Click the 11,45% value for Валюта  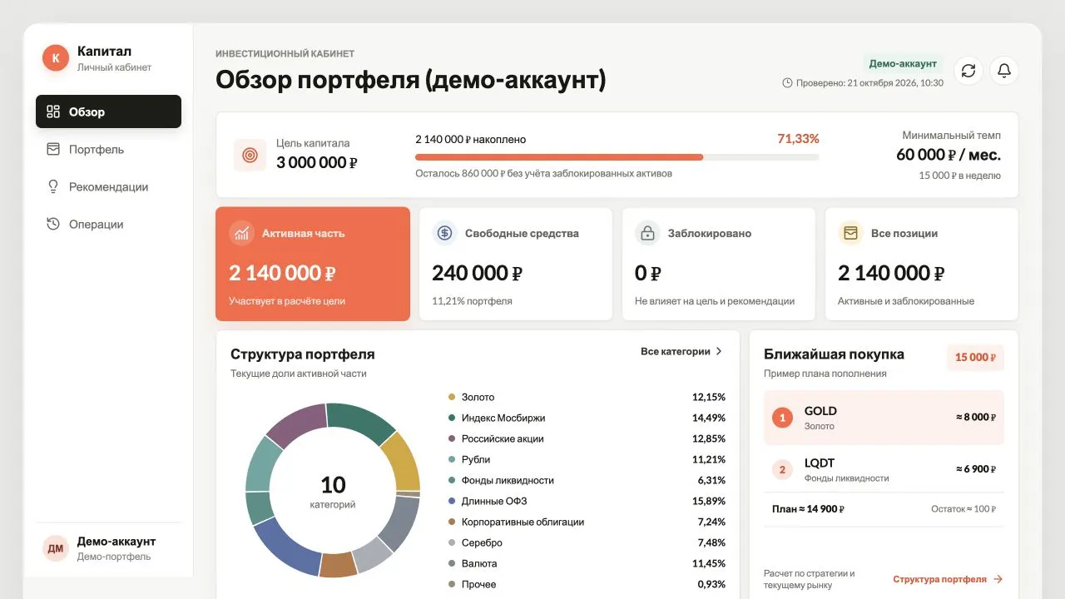pos(709,564)
